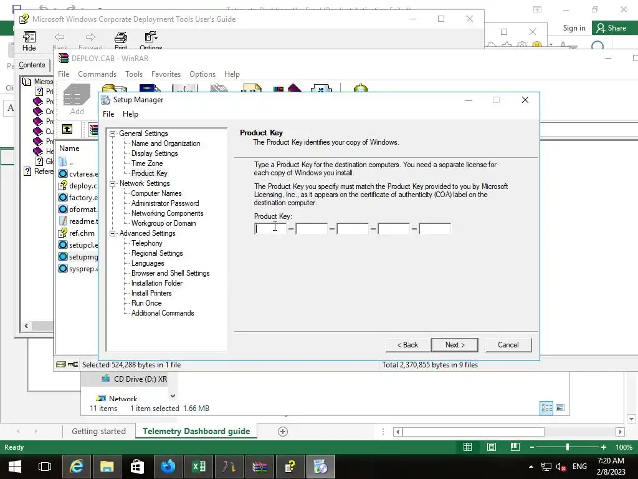Select the factory file in WinRAR list
The image size is (638, 479).
(x=79, y=198)
